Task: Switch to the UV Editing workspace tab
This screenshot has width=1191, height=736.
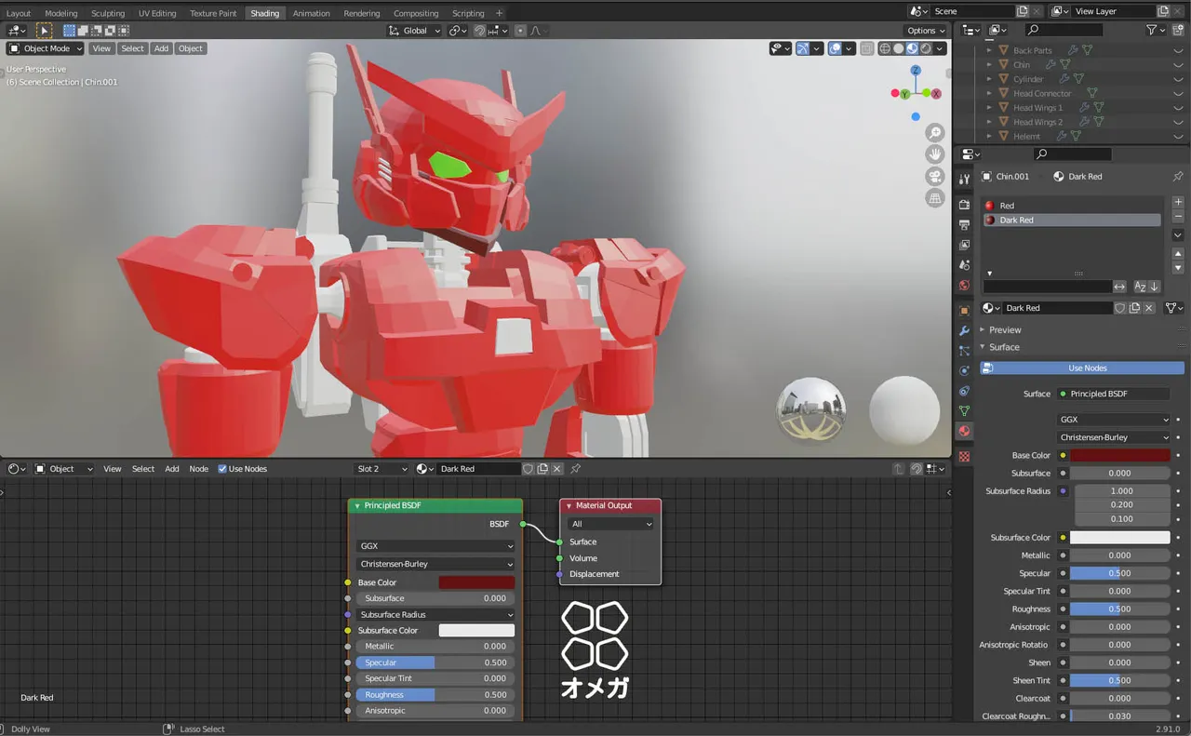Action: click(x=157, y=13)
